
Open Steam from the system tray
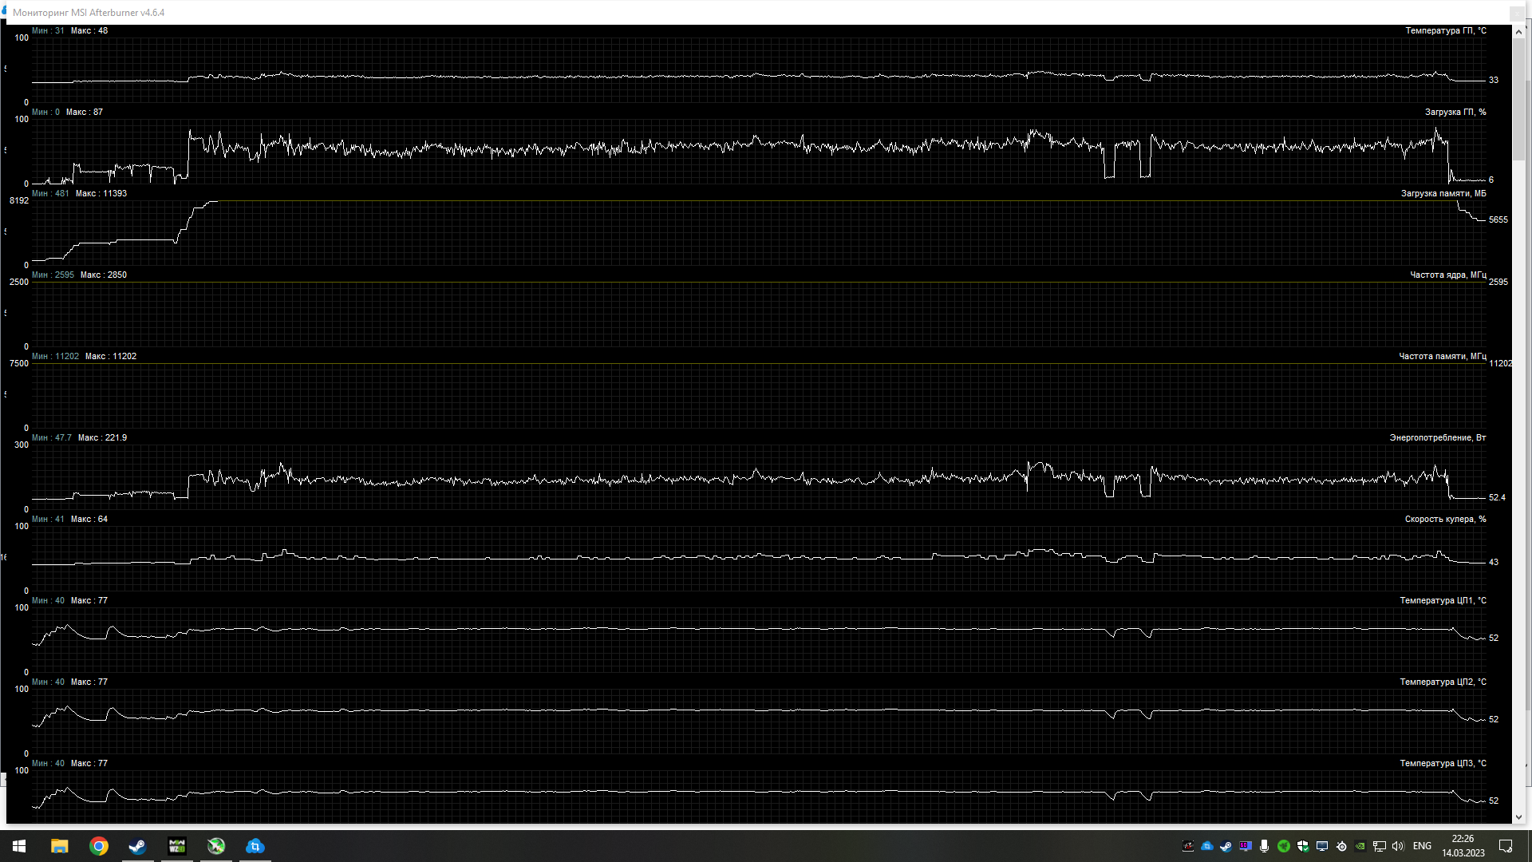(x=1226, y=846)
